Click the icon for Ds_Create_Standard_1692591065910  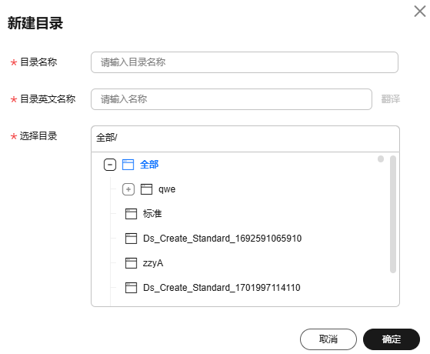coord(131,239)
